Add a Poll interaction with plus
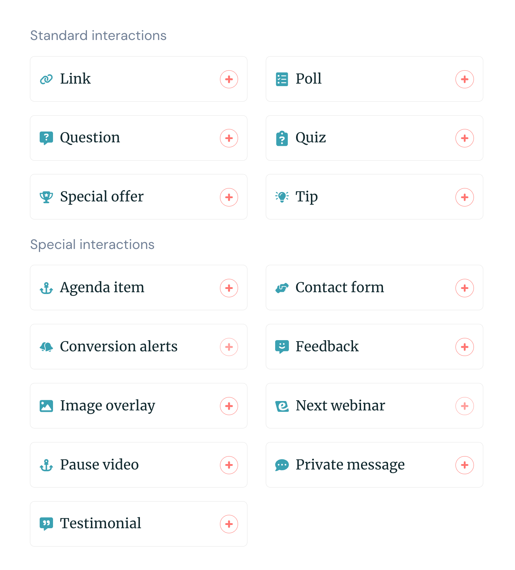This screenshot has width=515, height=570. point(465,79)
